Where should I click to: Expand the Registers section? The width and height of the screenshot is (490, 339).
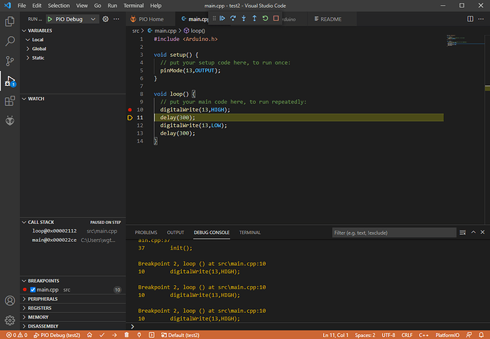pos(40,308)
